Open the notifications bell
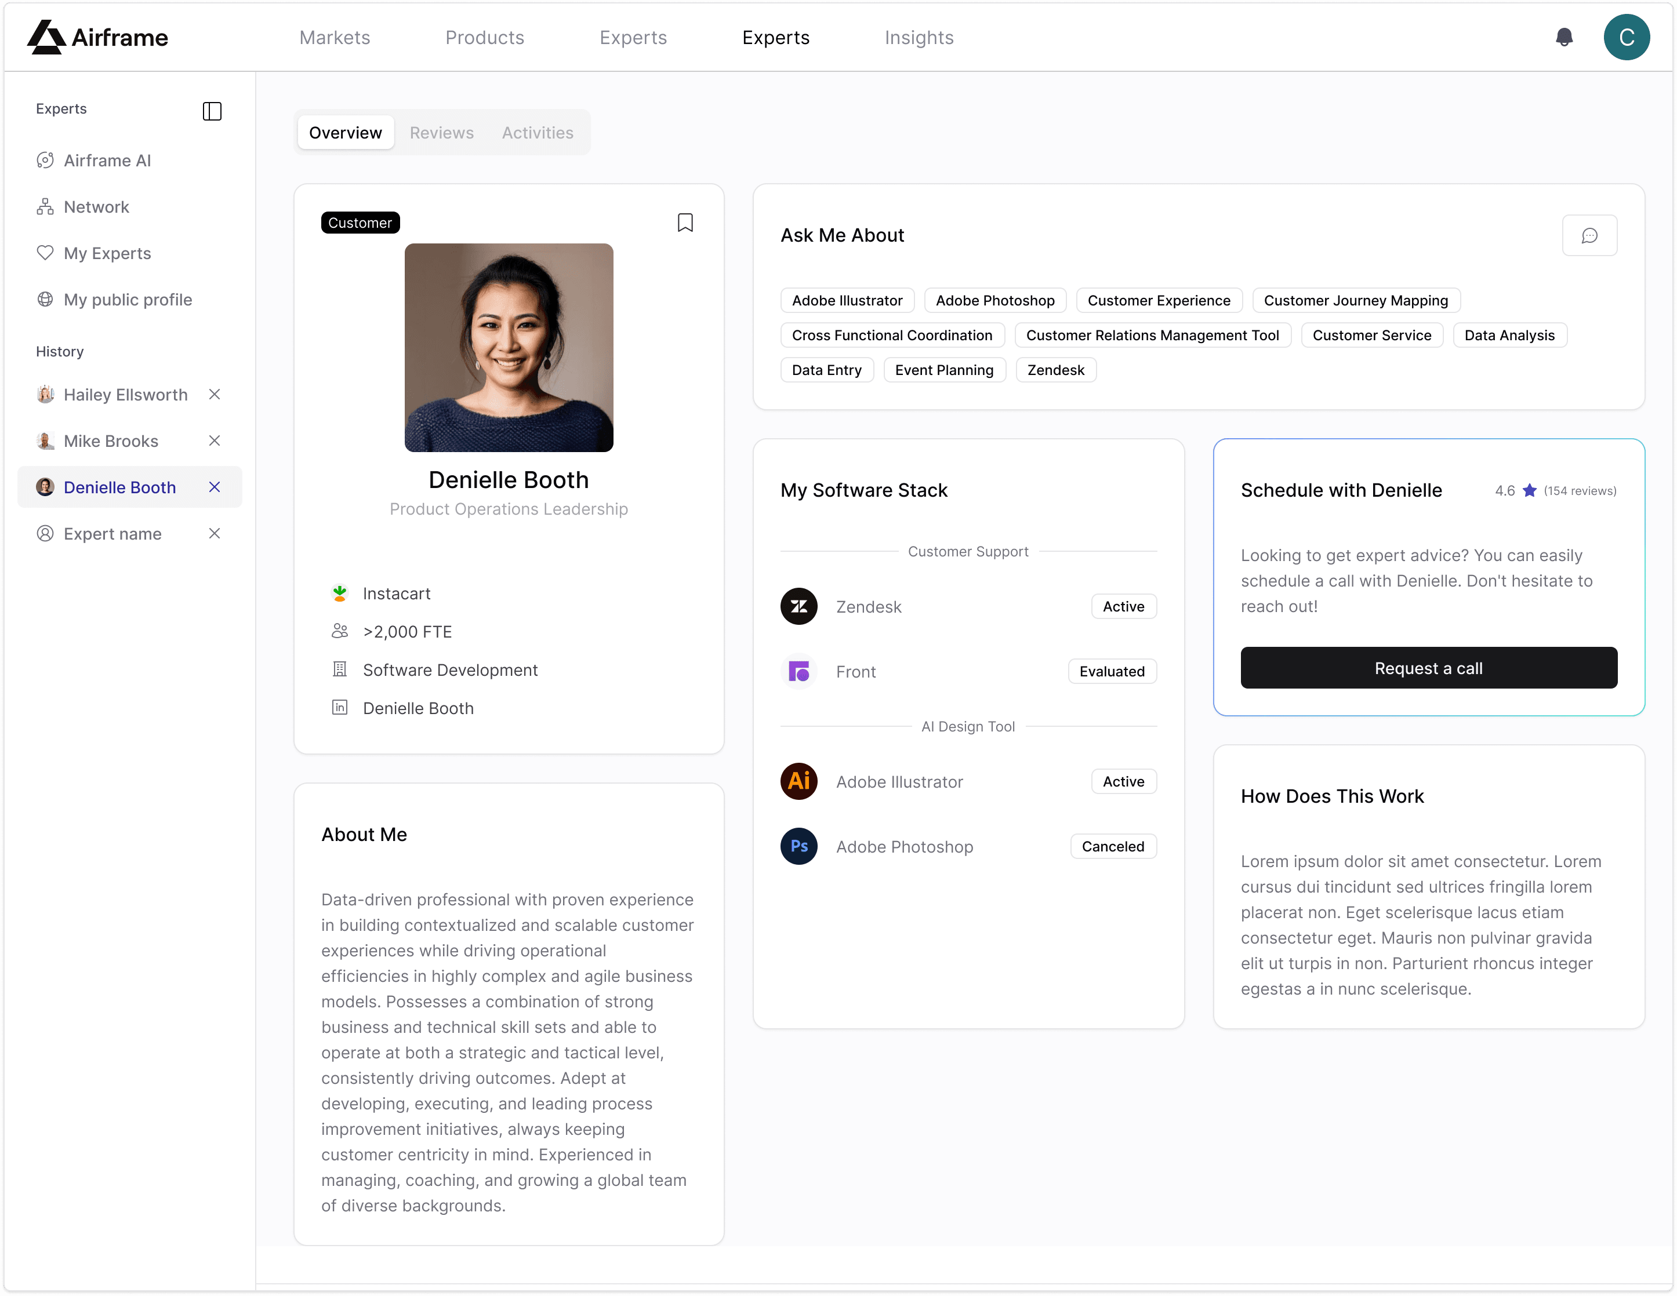The height and width of the screenshot is (1296, 1677). [x=1563, y=37]
